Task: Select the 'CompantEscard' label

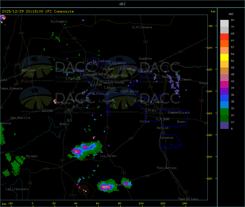Action: 179,112
